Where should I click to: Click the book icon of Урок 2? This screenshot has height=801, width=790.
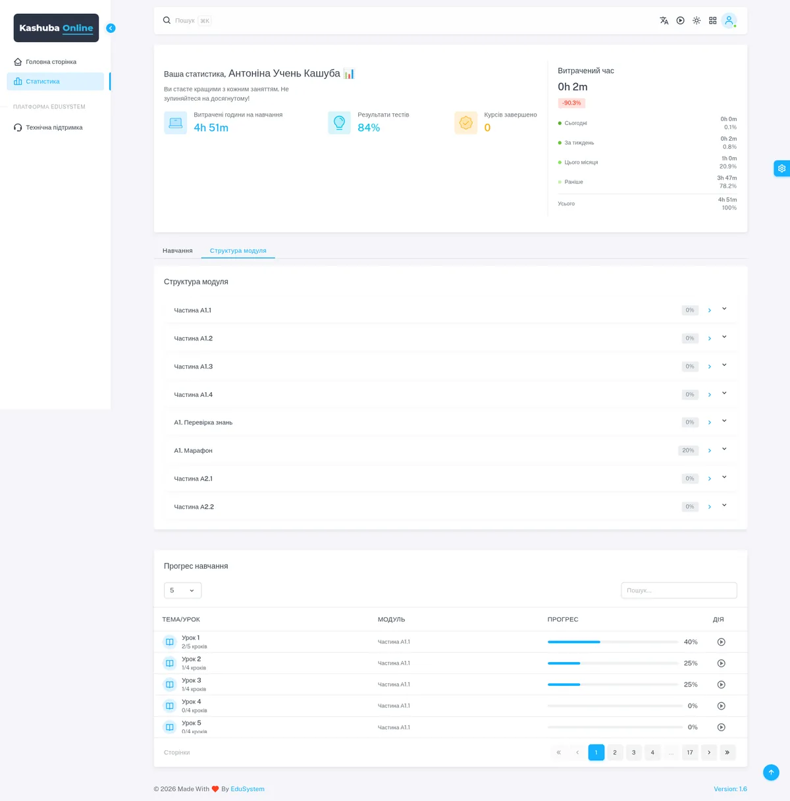[x=169, y=663]
